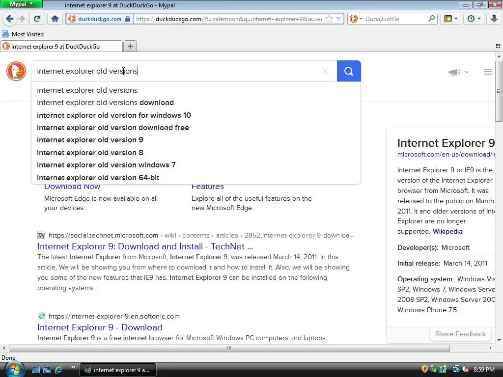Open a new tab with the plus button

[130, 46]
